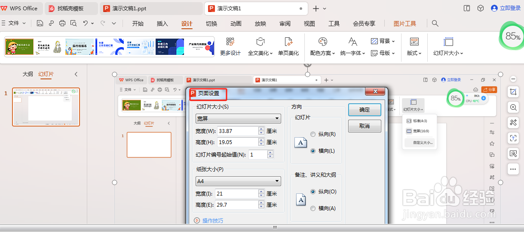Switch to the 演示文稿1.ppt document tab
This screenshot has width=524, height=232.
click(151, 9)
